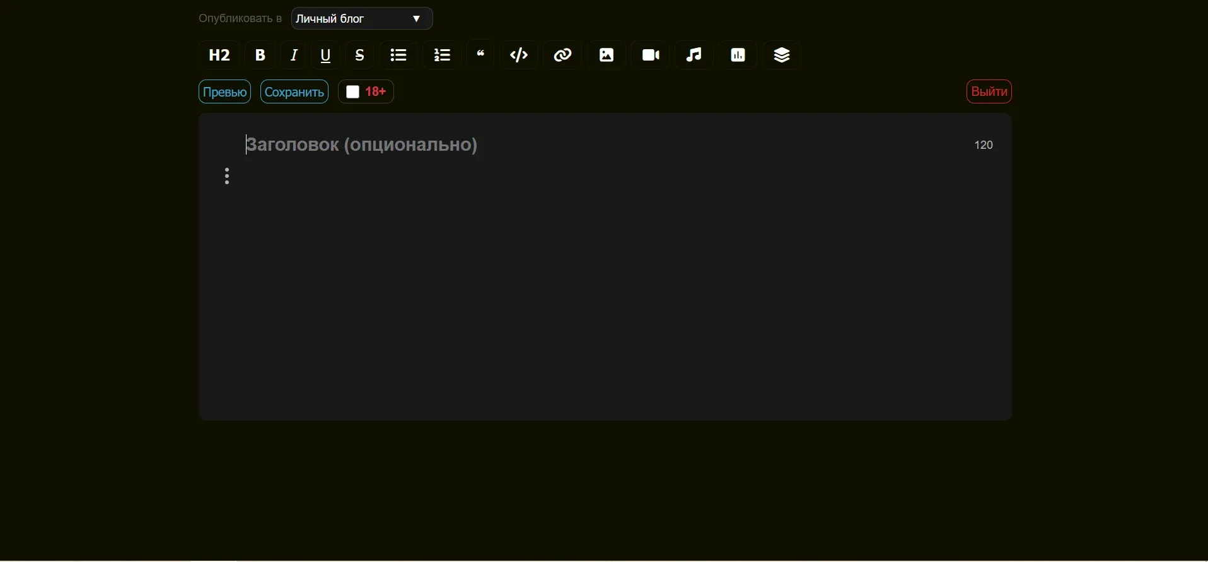The height and width of the screenshot is (562, 1208).
Task: Insert a poll chart
Action: [740, 56]
